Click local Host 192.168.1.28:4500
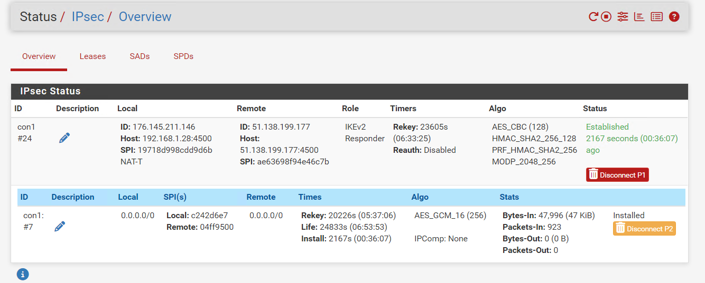 click(x=166, y=139)
